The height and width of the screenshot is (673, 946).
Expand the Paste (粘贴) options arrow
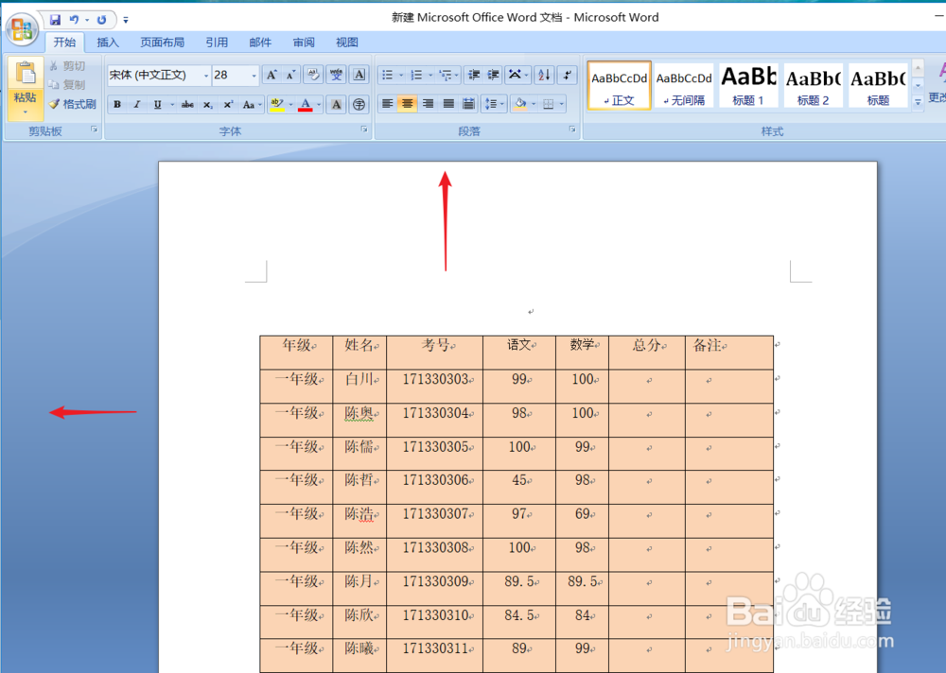pyautogui.click(x=26, y=112)
